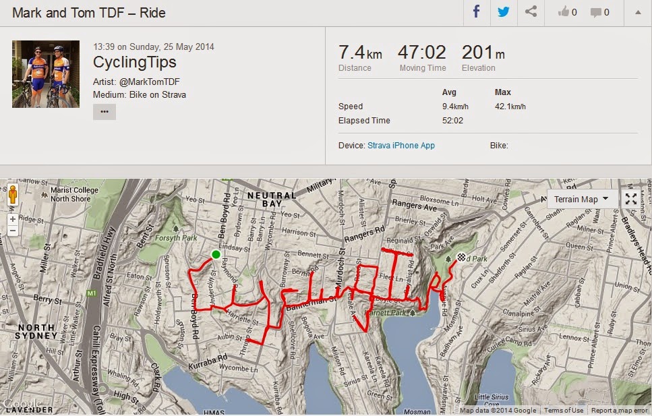Report a map error
The width and height of the screenshot is (652, 416).
point(620,411)
